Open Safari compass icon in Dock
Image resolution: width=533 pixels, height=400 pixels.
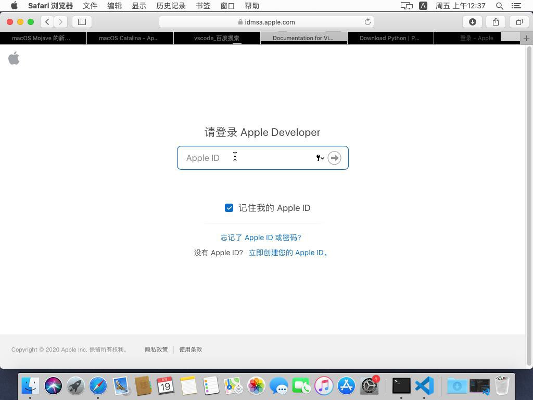[98, 386]
